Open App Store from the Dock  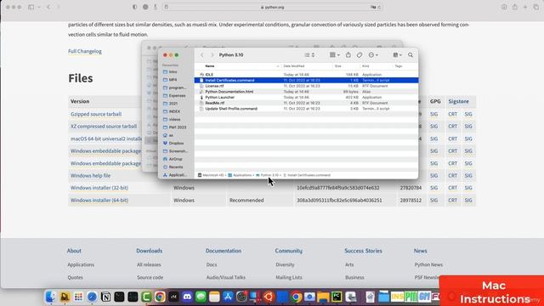coord(228,297)
